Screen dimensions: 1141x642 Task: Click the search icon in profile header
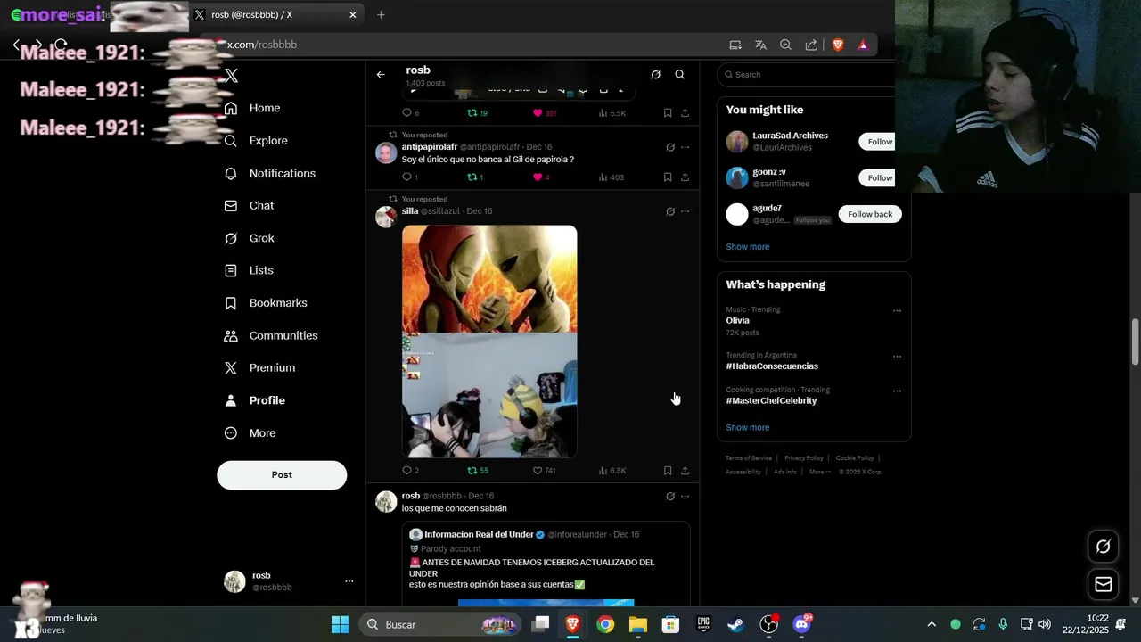point(680,75)
